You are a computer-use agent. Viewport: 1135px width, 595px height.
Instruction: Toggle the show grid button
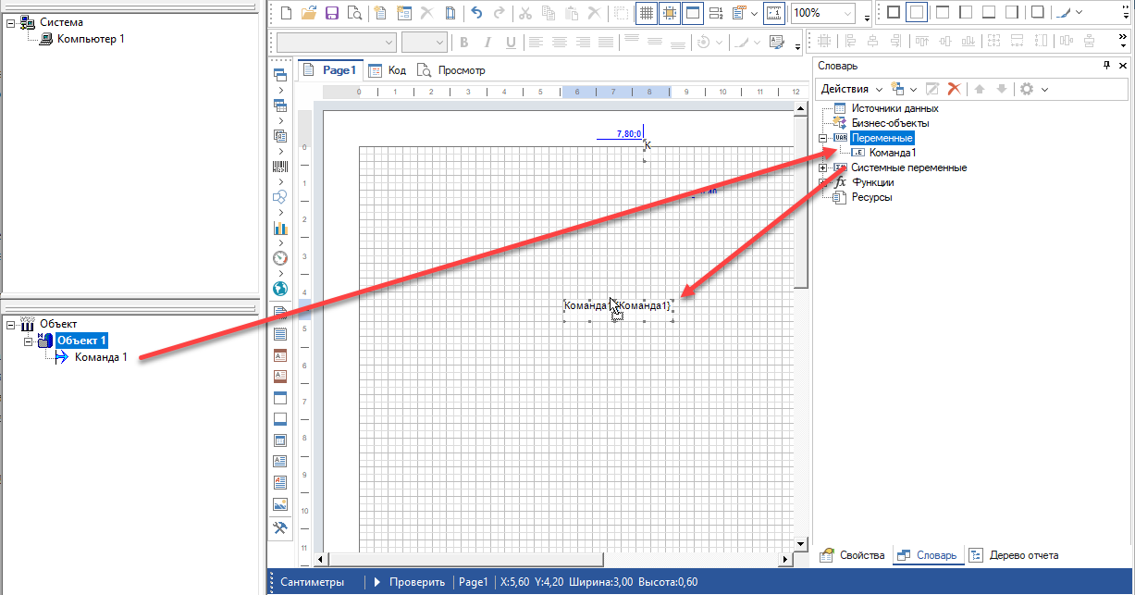click(x=646, y=13)
